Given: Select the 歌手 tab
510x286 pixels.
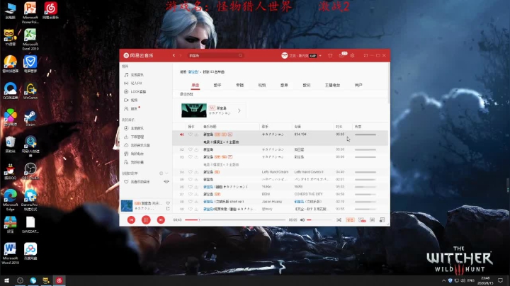Looking at the screenshot, I should point(217,85).
